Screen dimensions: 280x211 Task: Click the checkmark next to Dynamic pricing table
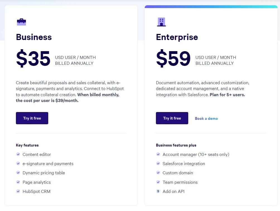point(18,173)
